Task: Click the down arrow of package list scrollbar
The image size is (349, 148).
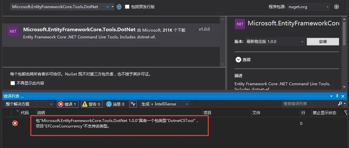Action: tap(222, 64)
